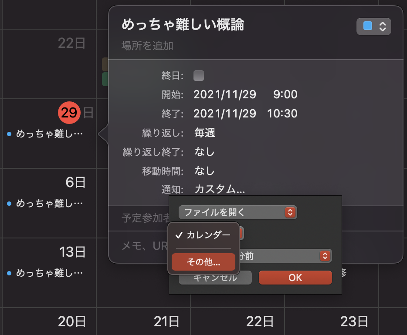
Task: Open the 移動時間 travel time option
Action: (204, 171)
